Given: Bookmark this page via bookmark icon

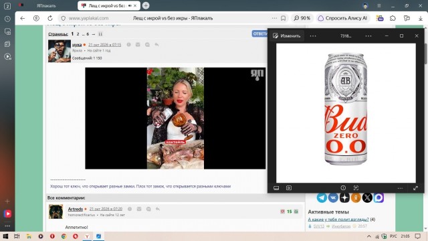Looking at the screenshot, I should click(x=283, y=18).
